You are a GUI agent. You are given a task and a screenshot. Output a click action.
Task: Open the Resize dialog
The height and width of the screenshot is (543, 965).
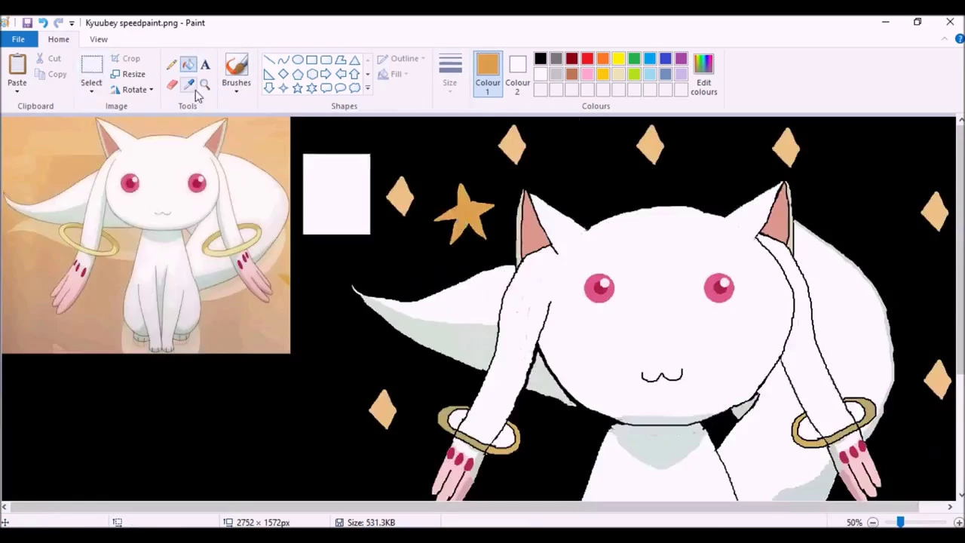tap(127, 74)
